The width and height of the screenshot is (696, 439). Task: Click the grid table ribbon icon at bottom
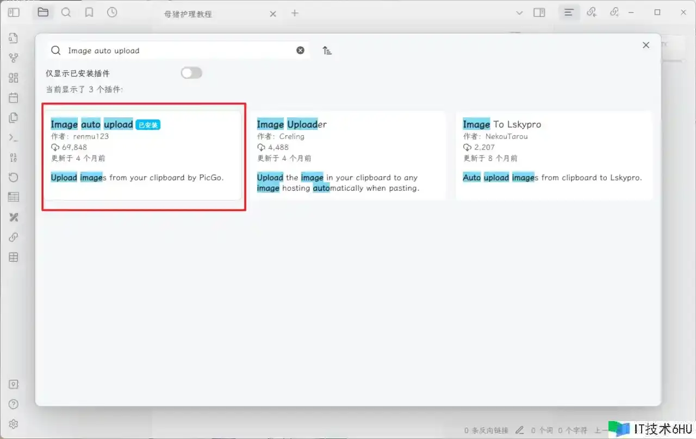coord(14,257)
